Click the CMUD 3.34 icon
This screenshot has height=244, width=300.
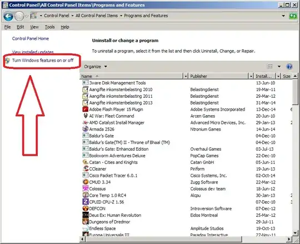tap(86, 182)
